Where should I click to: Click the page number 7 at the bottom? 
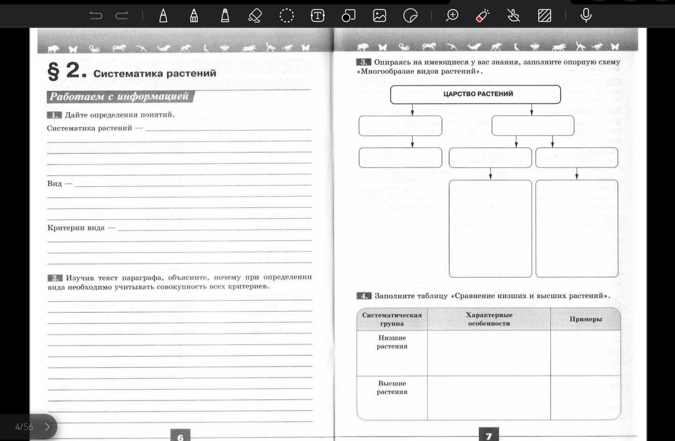coord(489,435)
